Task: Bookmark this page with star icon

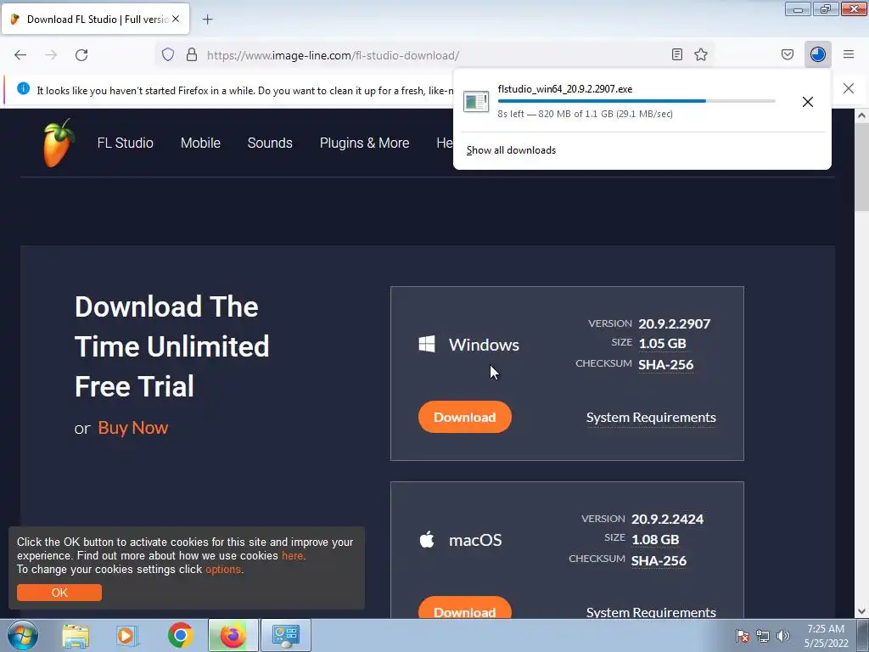Action: point(701,54)
